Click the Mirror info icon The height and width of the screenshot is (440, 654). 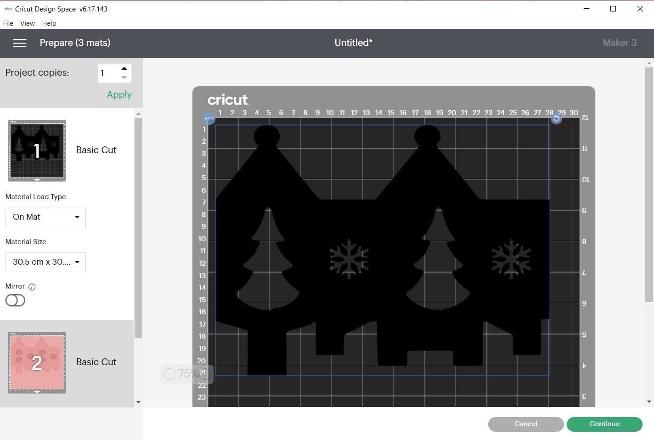click(32, 287)
